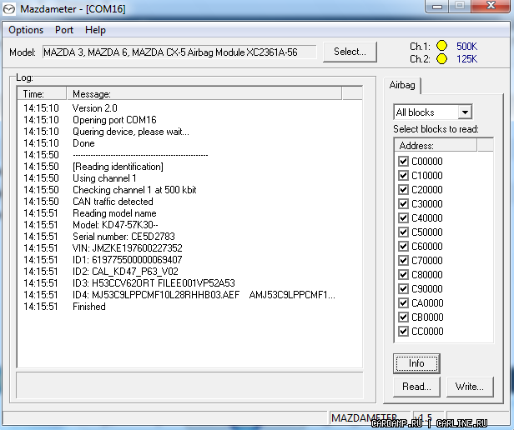The height and width of the screenshot is (430, 514).
Task: Click the Mazda logo icon in title bar
Action: (x=9, y=9)
